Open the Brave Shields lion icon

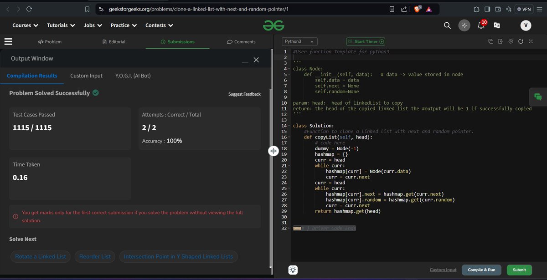point(417,9)
